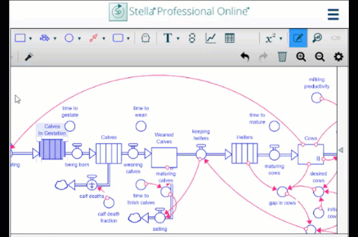Image resolution: width=358 pixels, height=237 pixels.
Task: Click the flashlight highlight tool
Action: (x=29, y=56)
